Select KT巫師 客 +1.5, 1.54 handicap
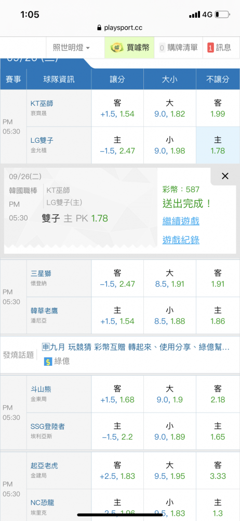240x521 pixels. [117, 108]
